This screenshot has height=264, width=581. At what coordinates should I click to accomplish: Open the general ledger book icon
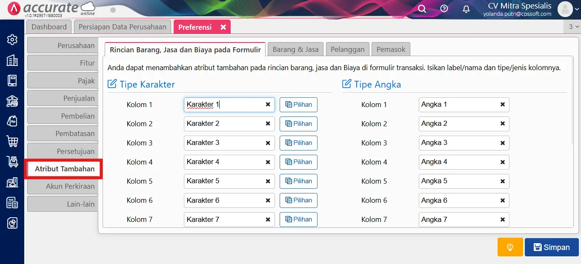tap(12, 80)
